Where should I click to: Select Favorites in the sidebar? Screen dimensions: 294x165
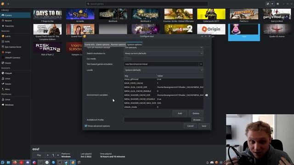click(x=15, y=26)
